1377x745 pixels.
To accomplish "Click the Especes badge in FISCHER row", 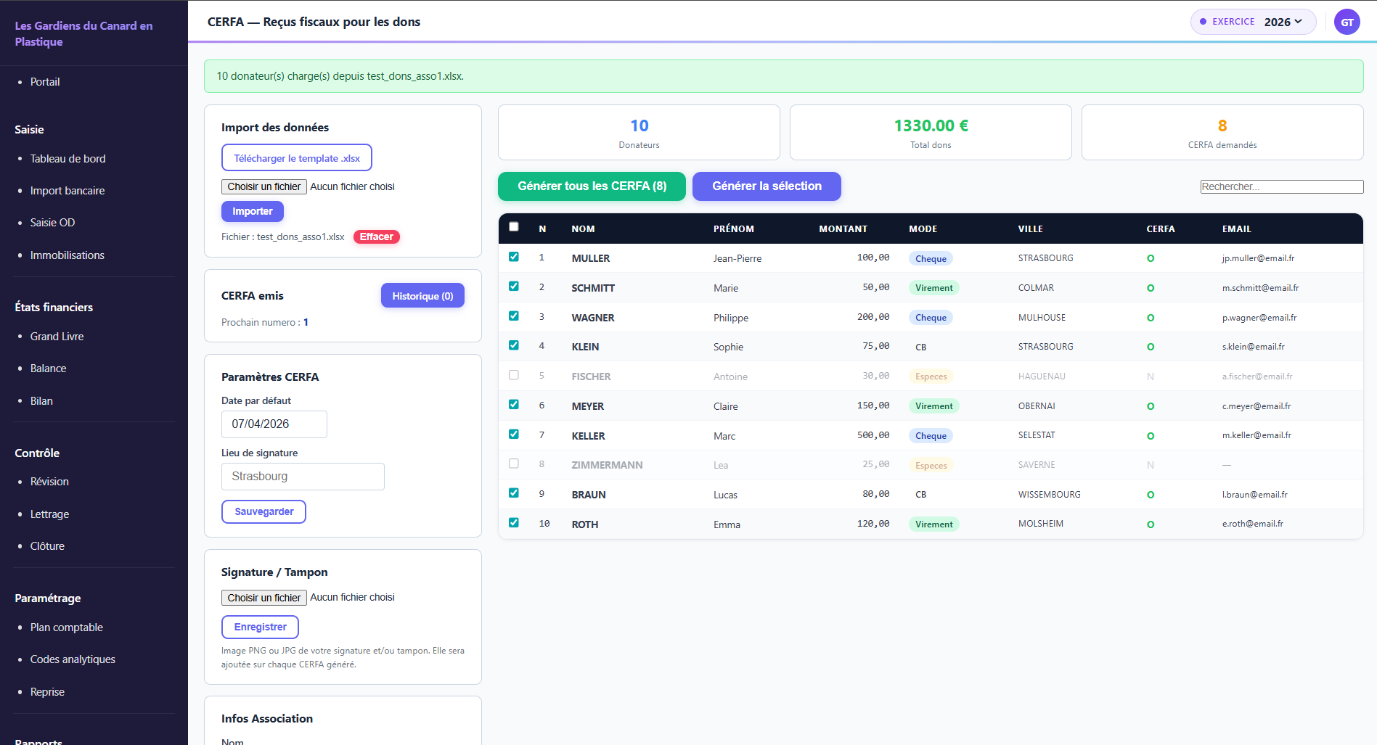I will [x=931, y=376].
